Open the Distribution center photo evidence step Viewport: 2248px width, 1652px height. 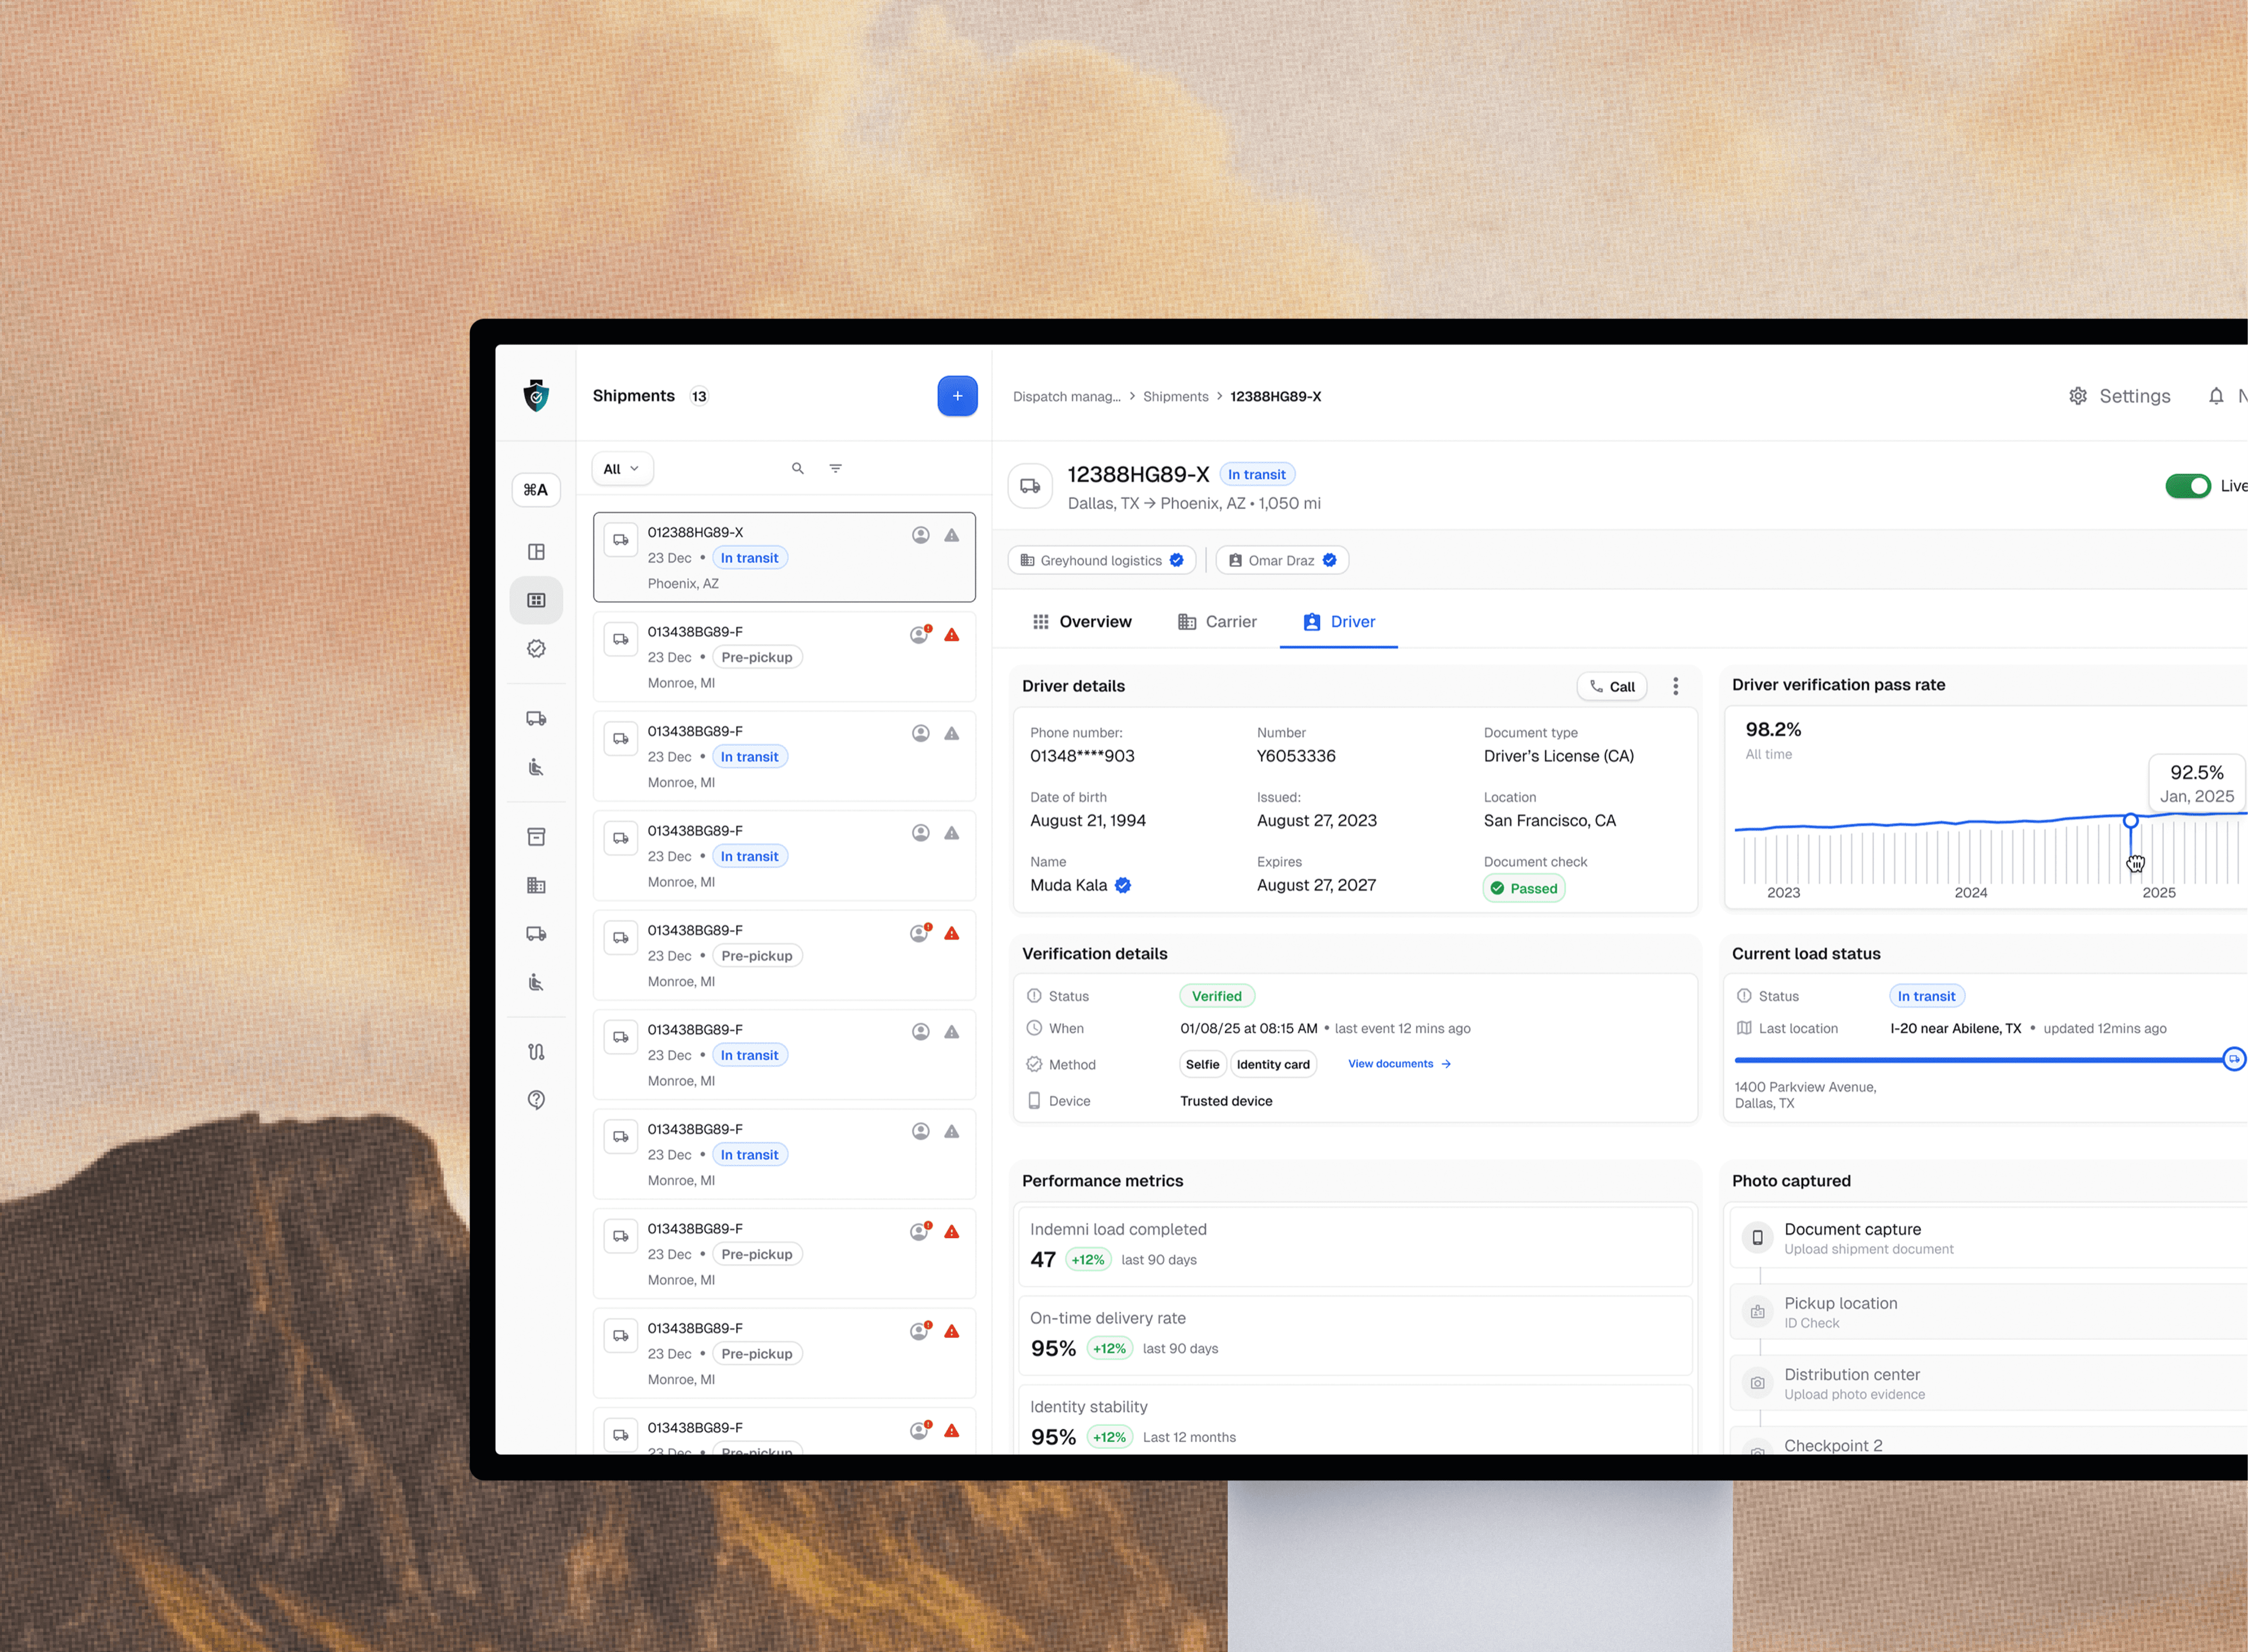tap(1990, 1383)
